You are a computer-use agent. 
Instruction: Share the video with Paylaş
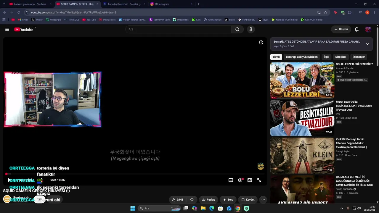[208, 200]
